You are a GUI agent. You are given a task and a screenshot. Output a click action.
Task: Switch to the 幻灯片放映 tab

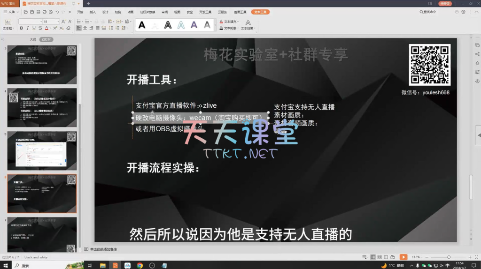(147, 12)
